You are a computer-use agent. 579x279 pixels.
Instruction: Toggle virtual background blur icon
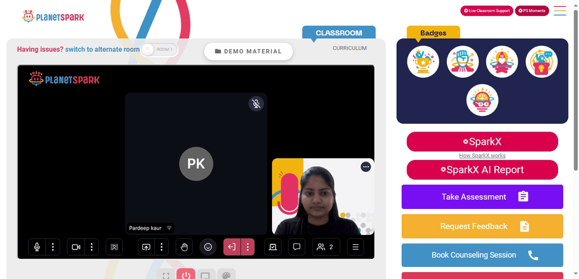tap(114, 247)
